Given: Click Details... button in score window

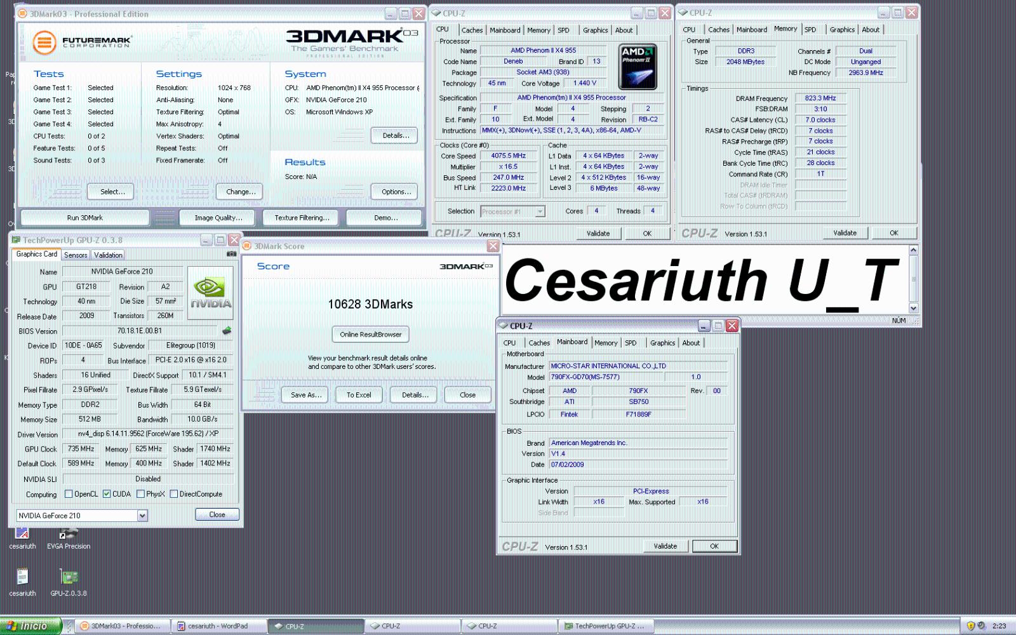Looking at the screenshot, I should [414, 394].
